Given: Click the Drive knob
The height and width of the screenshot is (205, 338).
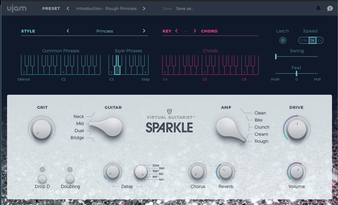Looking at the screenshot, I should tap(297, 129).
